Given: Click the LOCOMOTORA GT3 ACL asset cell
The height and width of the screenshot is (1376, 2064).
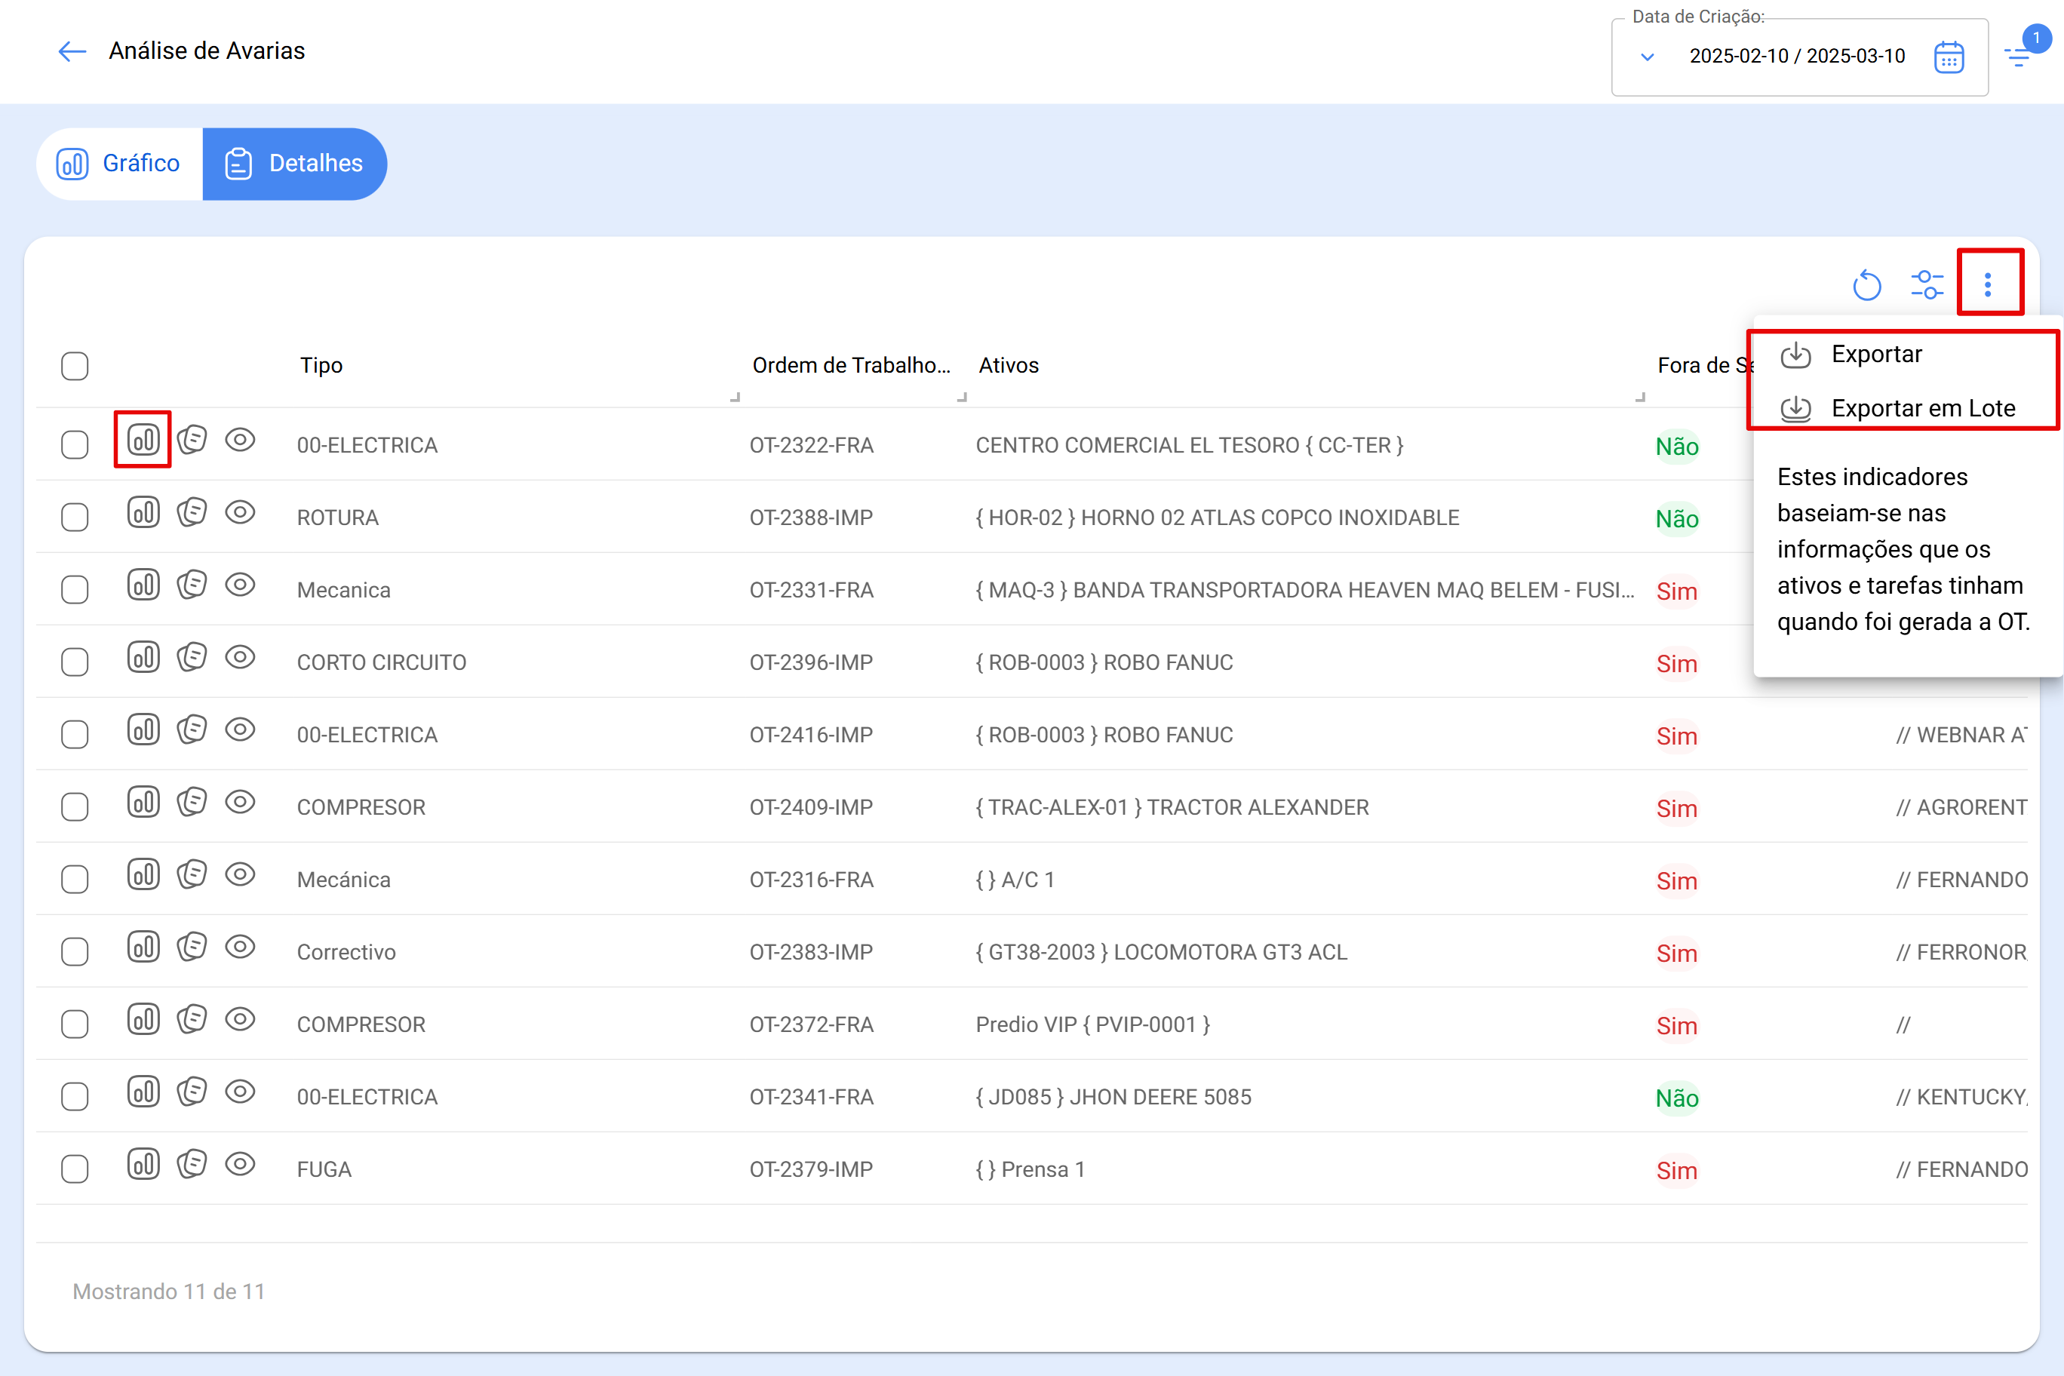Looking at the screenshot, I should point(1161,952).
